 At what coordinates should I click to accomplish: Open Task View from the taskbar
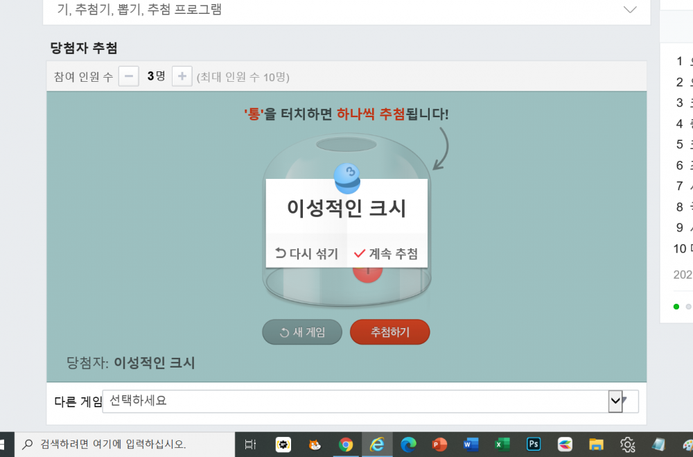[x=251, y=445]
